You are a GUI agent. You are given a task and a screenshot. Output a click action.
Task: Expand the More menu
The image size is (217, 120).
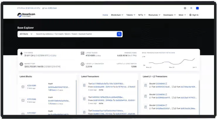pos(182,15)
